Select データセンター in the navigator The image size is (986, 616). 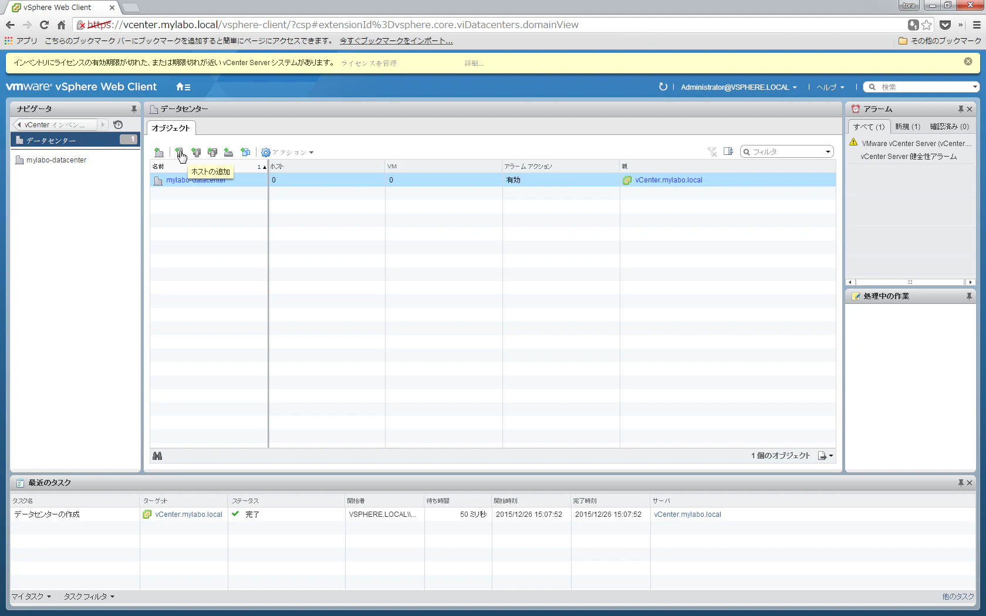[75, 140]
